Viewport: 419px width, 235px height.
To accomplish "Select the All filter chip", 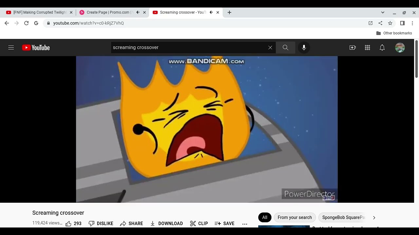I will [264, 217].
